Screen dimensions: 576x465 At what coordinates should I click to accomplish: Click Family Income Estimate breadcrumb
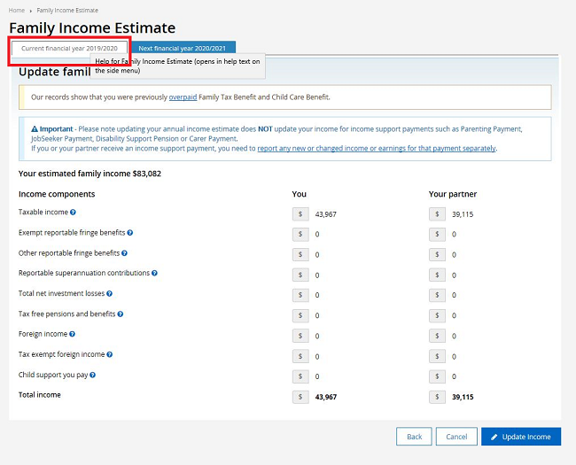67,11
